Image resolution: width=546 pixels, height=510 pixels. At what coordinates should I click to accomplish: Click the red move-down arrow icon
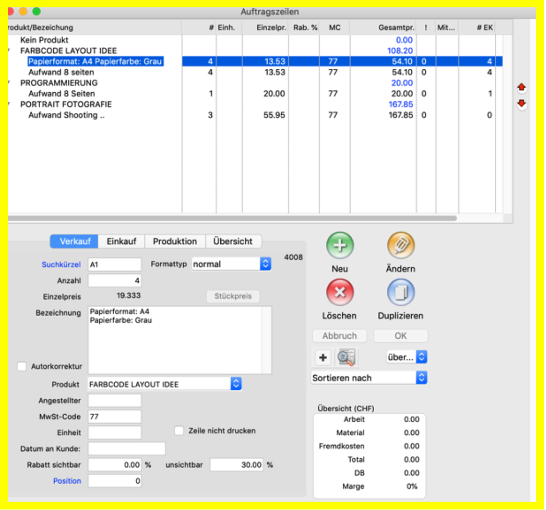[x=522, y=104]
